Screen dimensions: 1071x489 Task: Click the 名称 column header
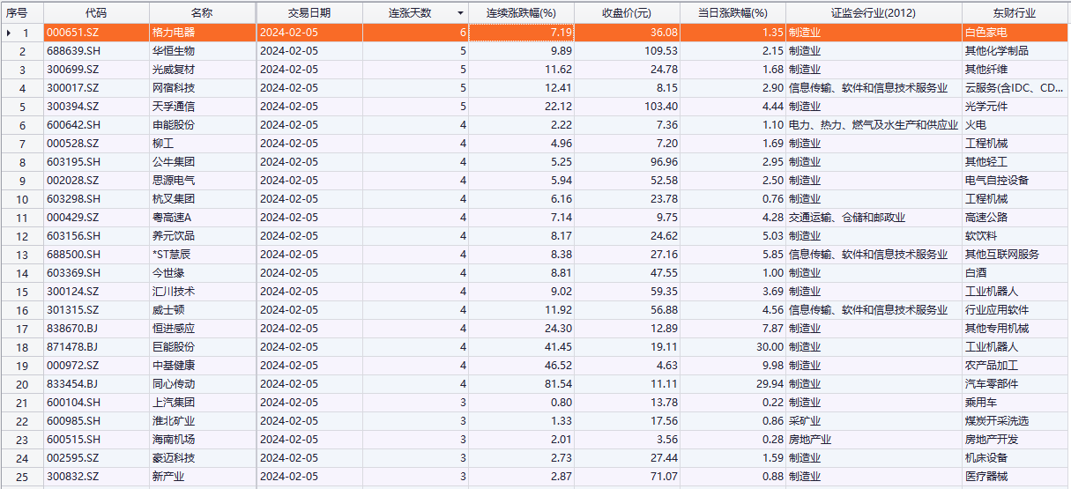point(202,13)
